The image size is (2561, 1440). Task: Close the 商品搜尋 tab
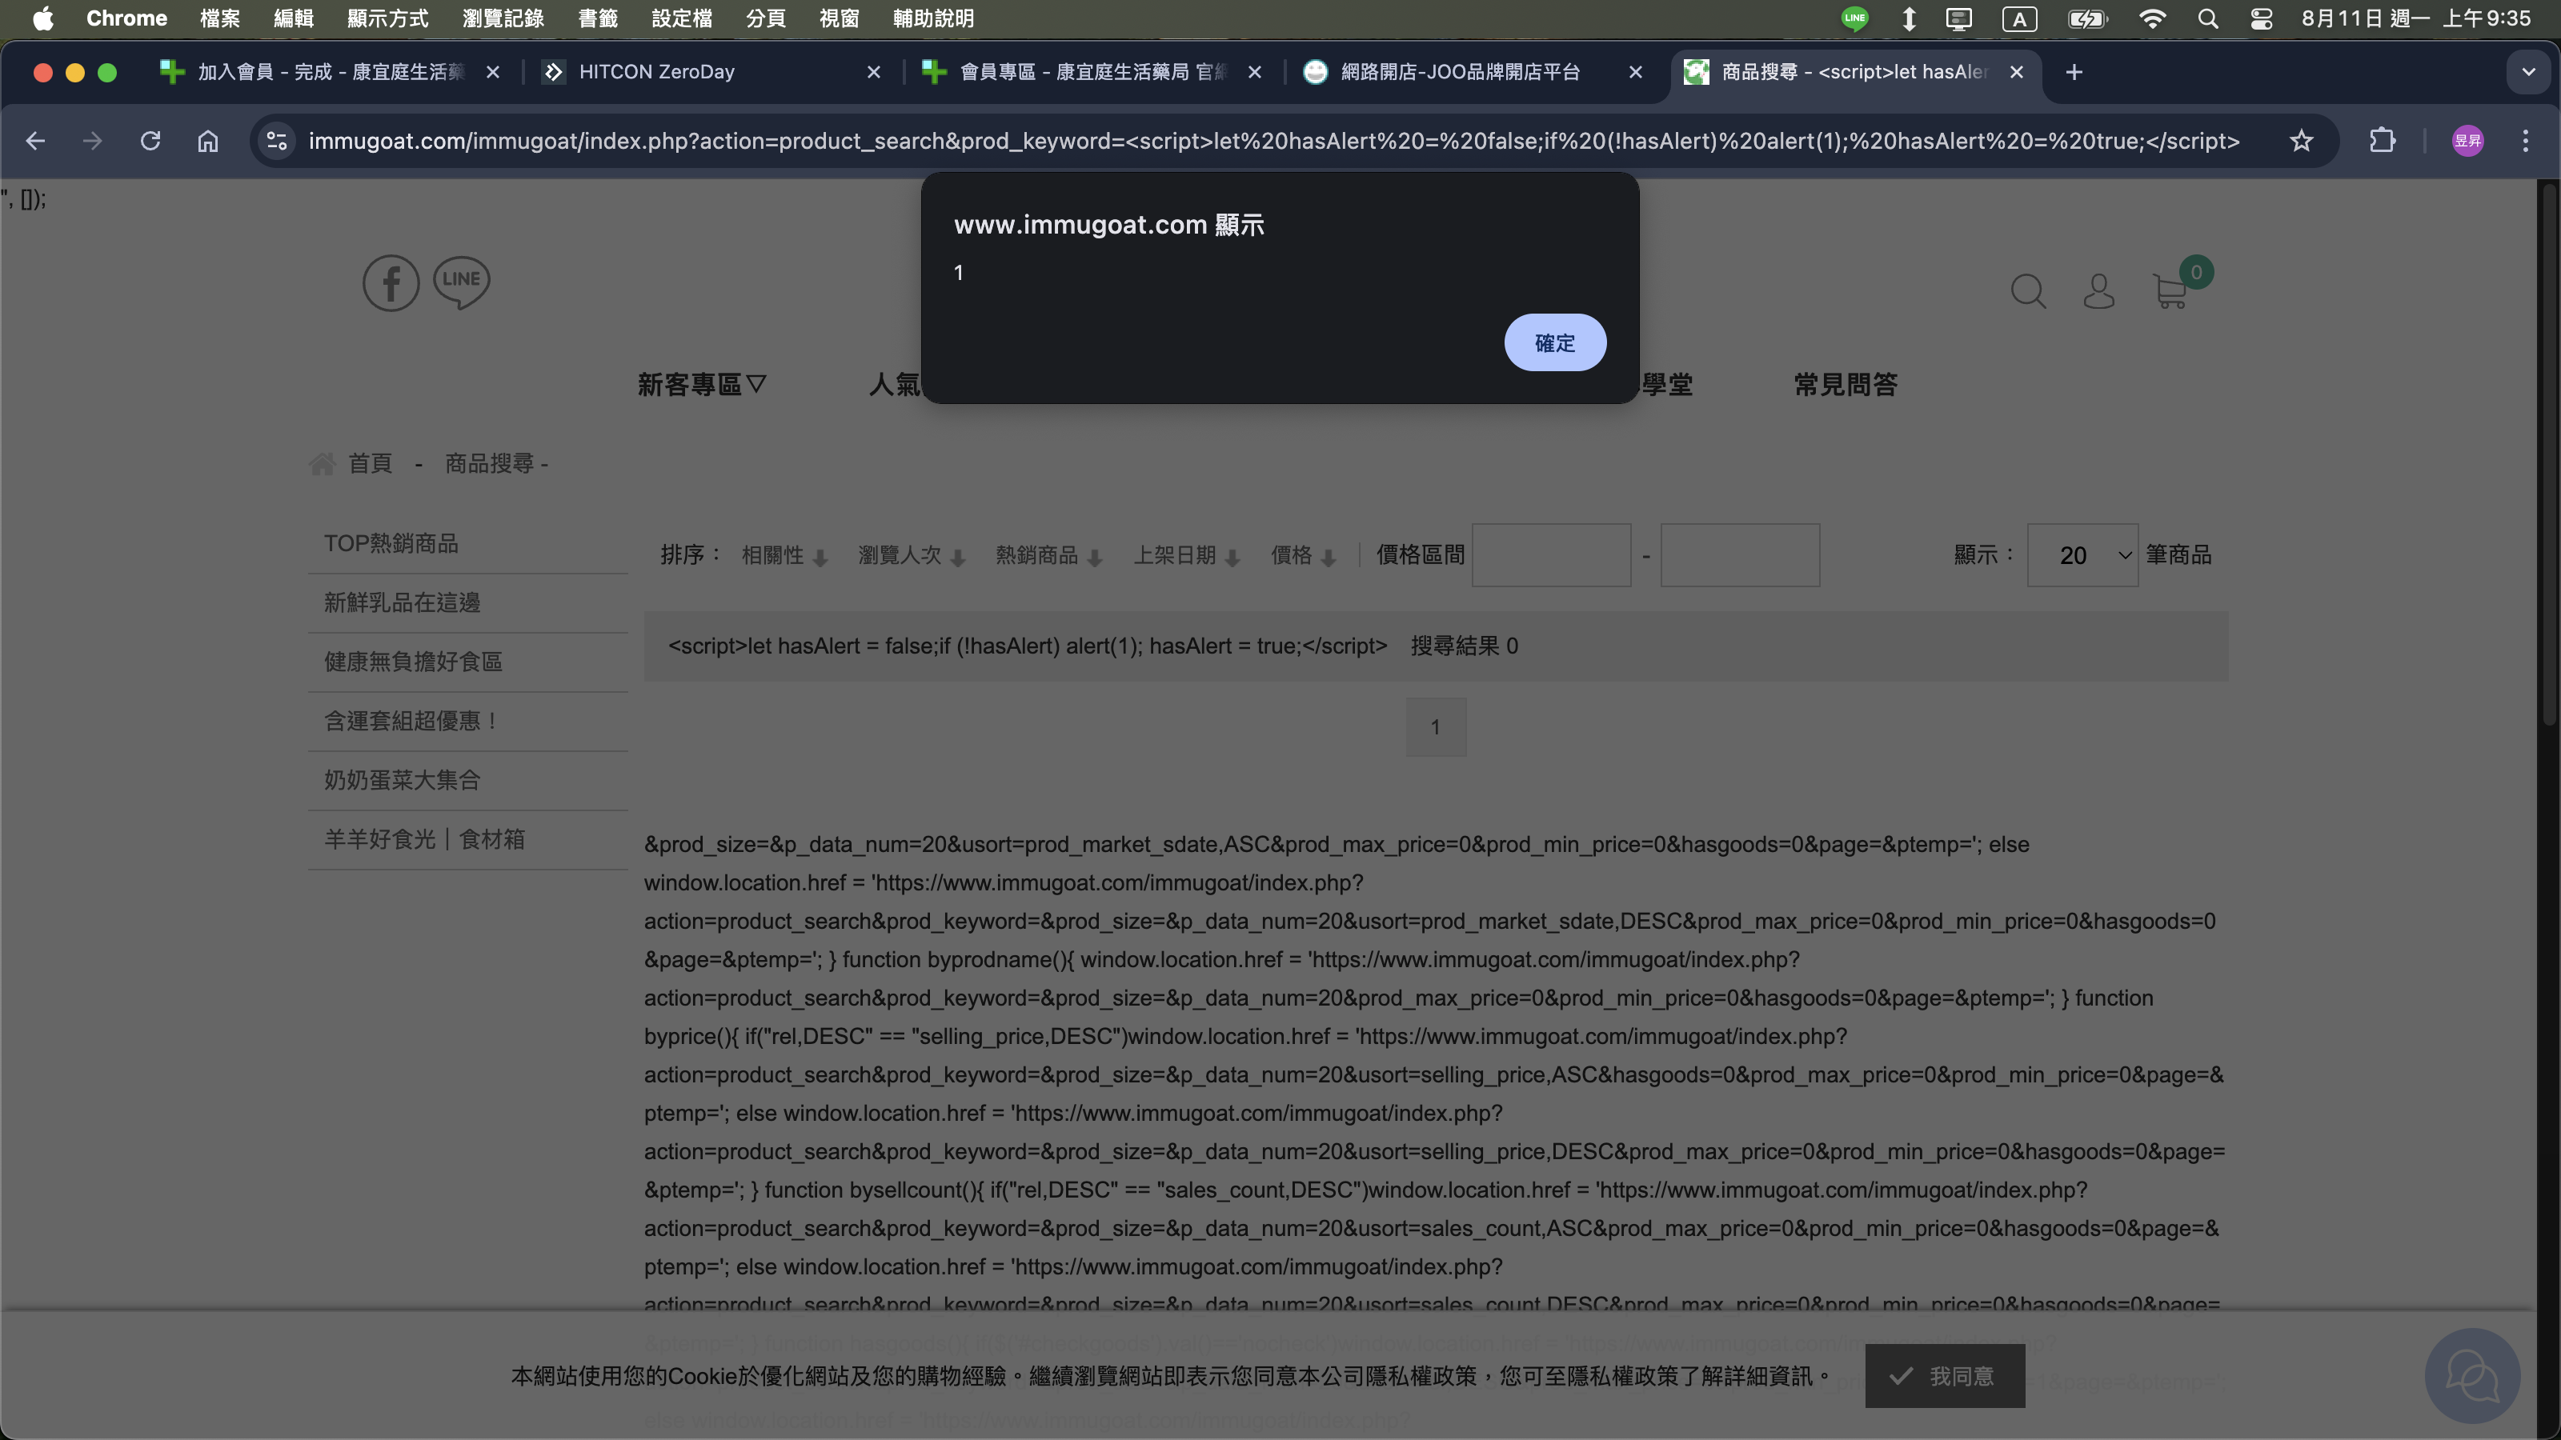[2016, 71]
